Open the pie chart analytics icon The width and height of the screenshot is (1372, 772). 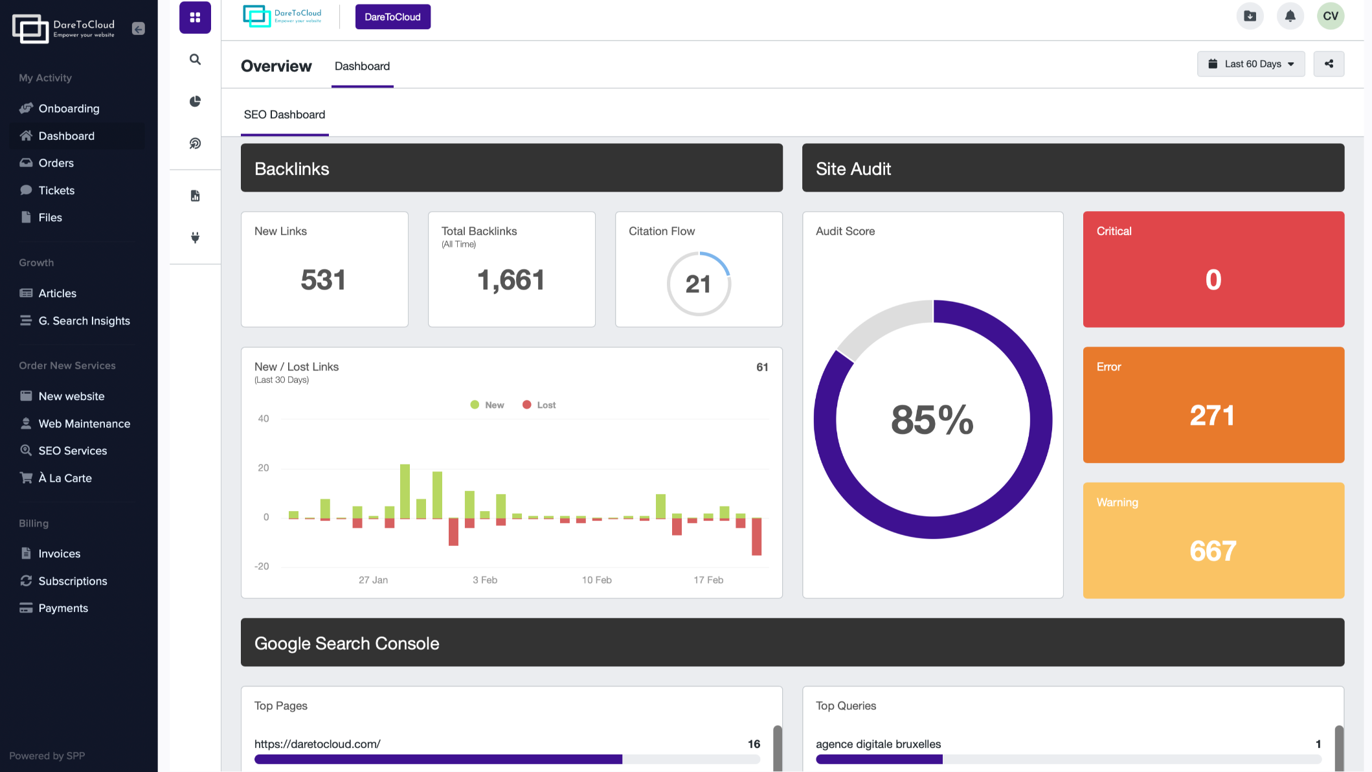[x=195, y=102]
